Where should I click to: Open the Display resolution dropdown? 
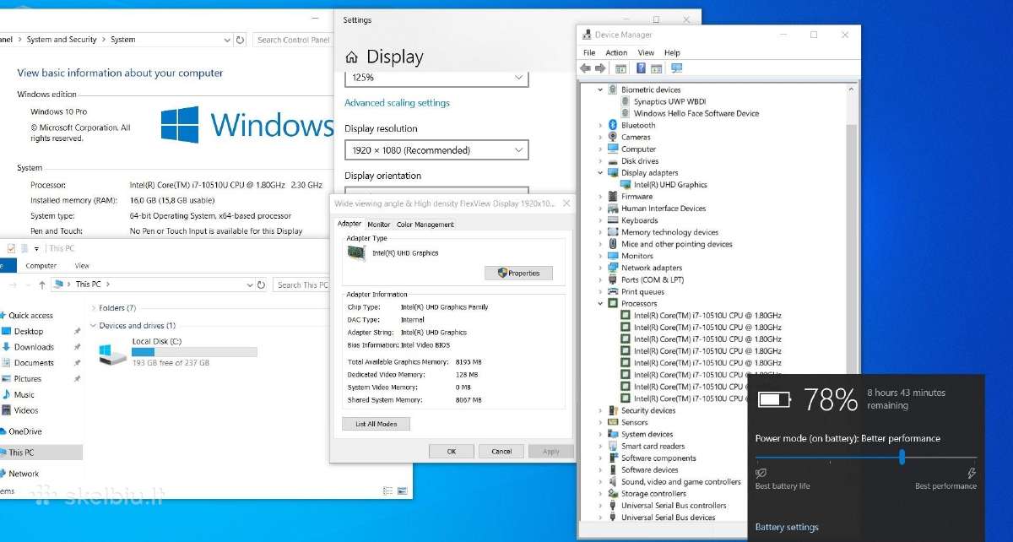pos(436,150)
